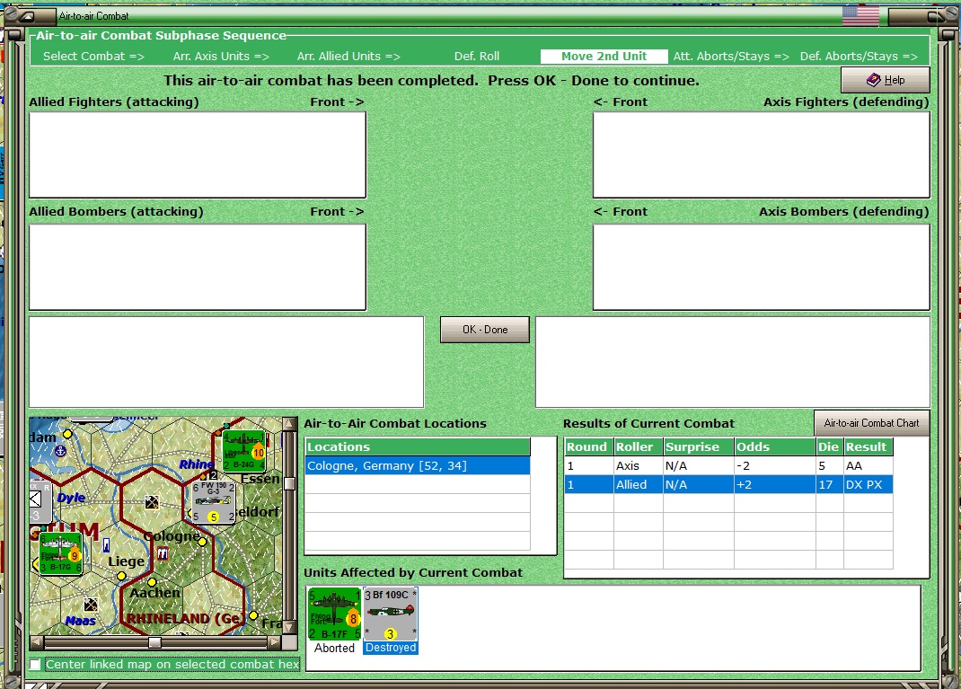Click the anchor port icon near Rotterdam
The width and height of the screenshot is (961, 689).
tap(60, 451)
